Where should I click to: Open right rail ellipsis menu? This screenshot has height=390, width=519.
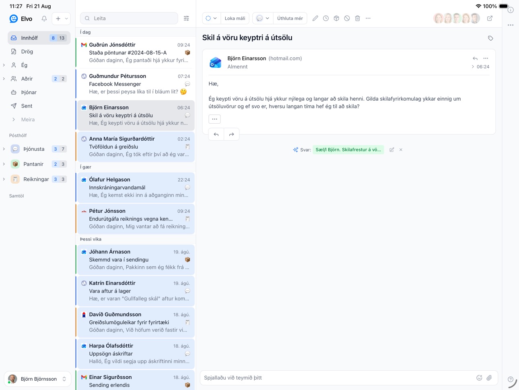511,25
